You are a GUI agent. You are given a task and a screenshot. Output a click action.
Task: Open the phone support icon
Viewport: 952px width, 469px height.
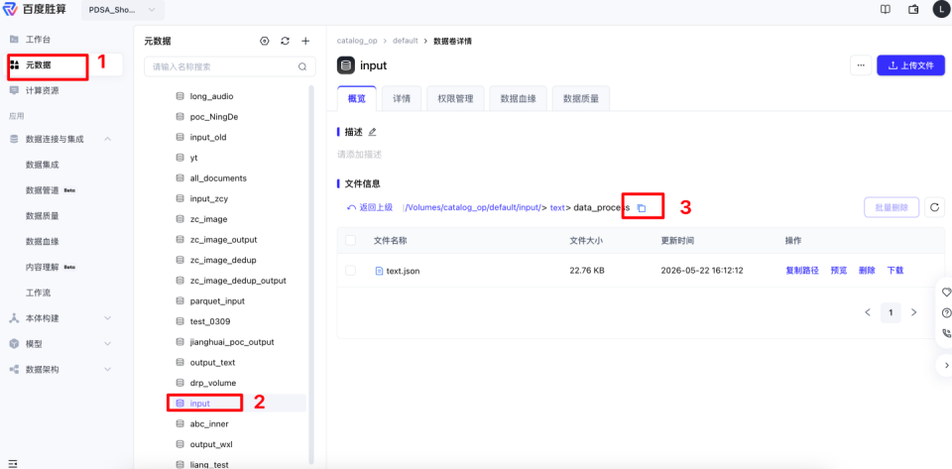[946, 333]
